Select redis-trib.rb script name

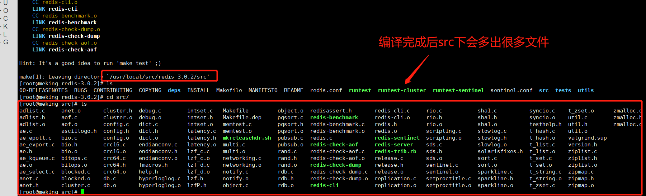(x=396, y=151)
